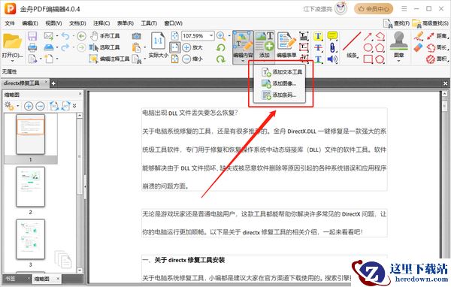Open the 编辑(E) menu
Viewport: 451px width, 287px height.
(x=30, y=23)
